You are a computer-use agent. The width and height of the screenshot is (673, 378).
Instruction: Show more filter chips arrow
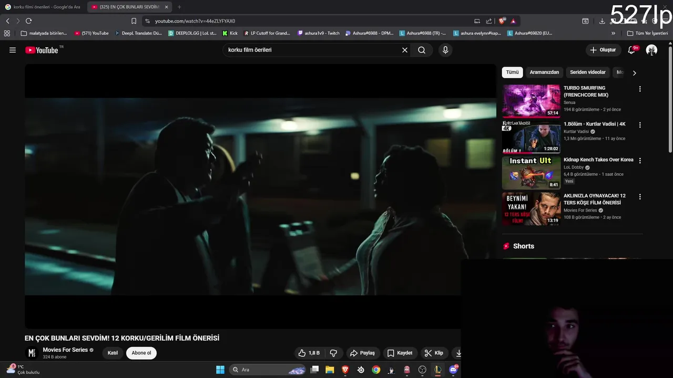click(x=634, y=73)
